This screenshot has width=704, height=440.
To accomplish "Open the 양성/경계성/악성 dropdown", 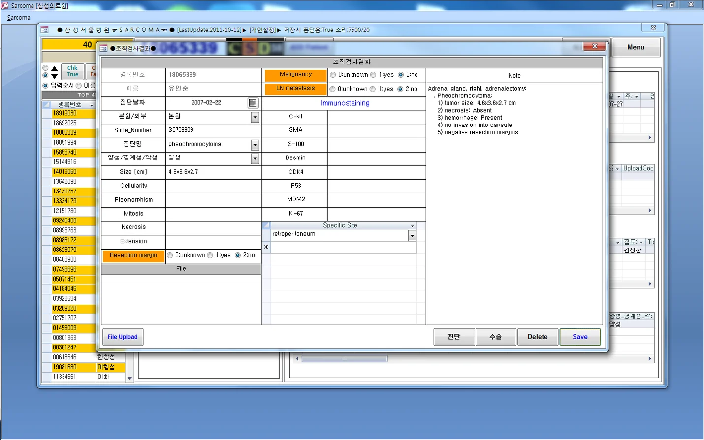I will point(255,158).
